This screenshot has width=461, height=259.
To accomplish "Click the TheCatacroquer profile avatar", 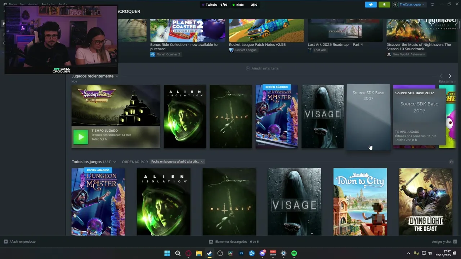I will tap(395, 5).
